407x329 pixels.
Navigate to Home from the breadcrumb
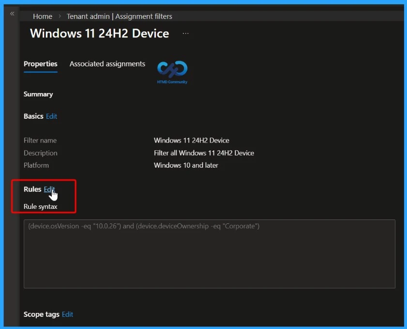point(43,16)
